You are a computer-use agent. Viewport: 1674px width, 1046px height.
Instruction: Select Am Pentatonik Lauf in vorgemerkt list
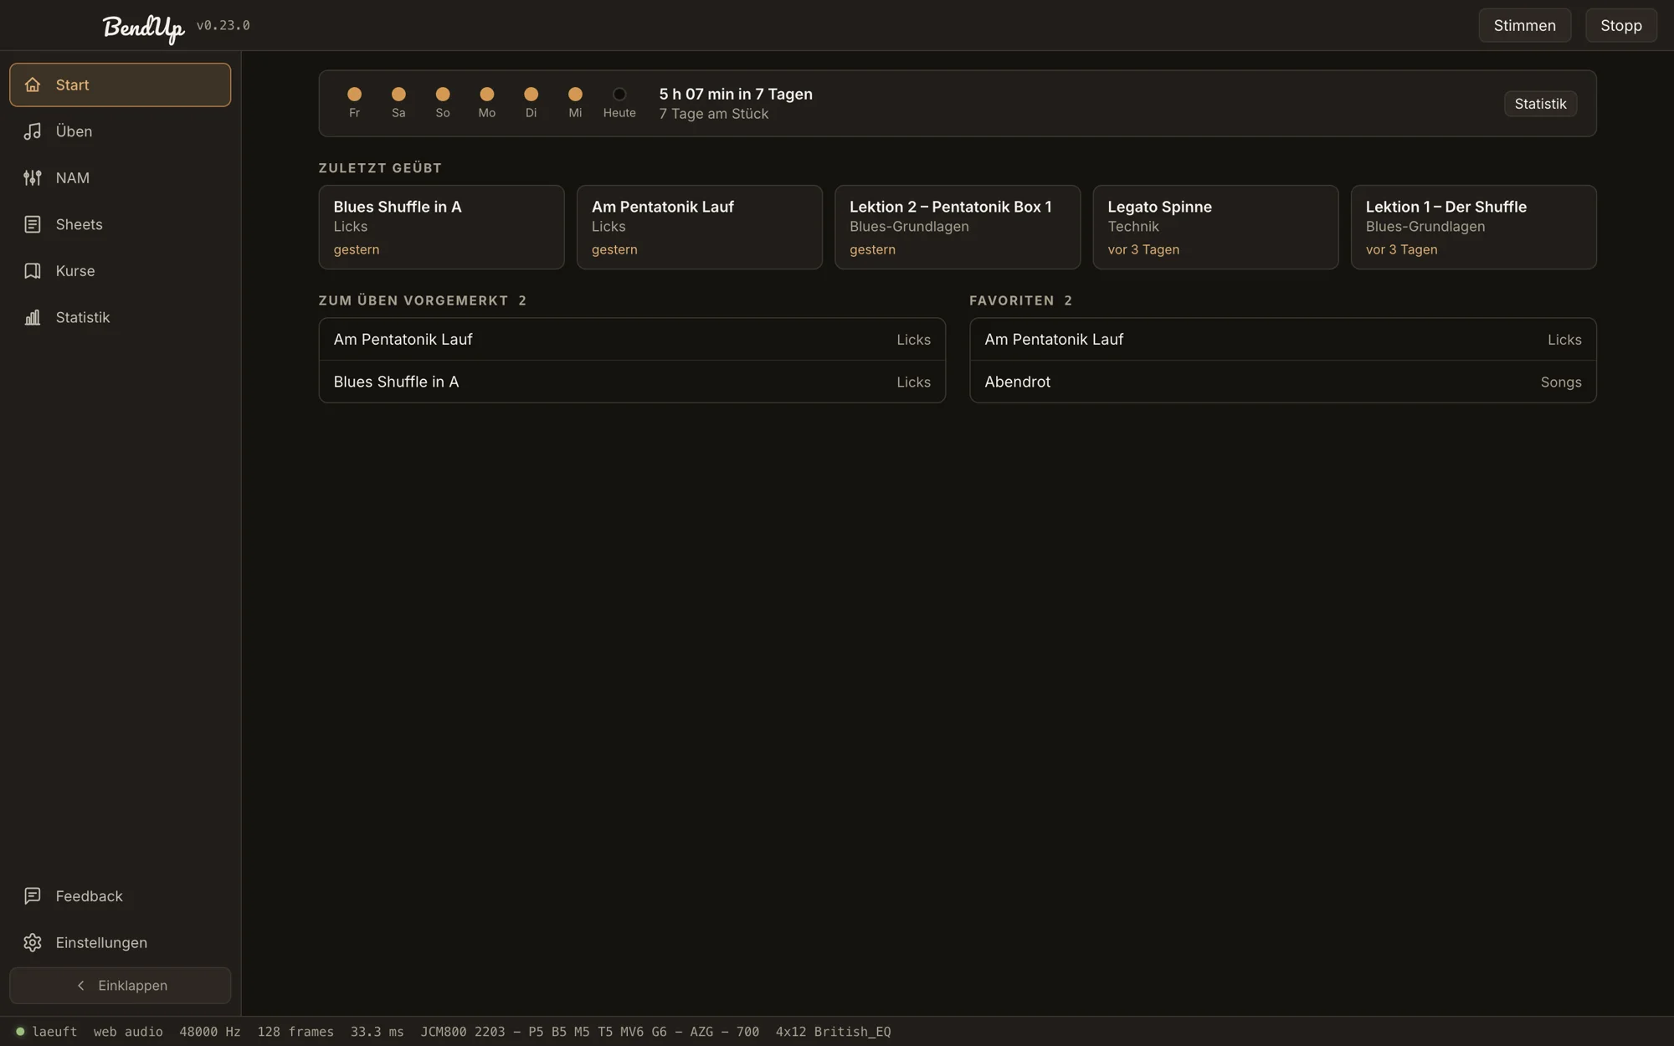tap(632, 339)
